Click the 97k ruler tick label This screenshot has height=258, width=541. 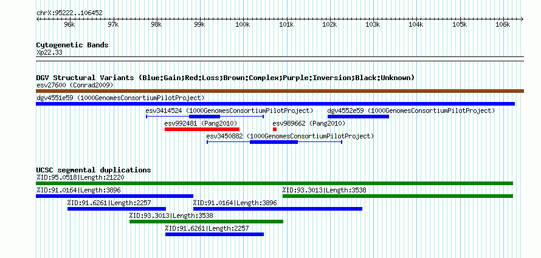[113, 25]
